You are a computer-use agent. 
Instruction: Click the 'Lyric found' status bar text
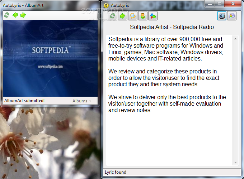116,172
